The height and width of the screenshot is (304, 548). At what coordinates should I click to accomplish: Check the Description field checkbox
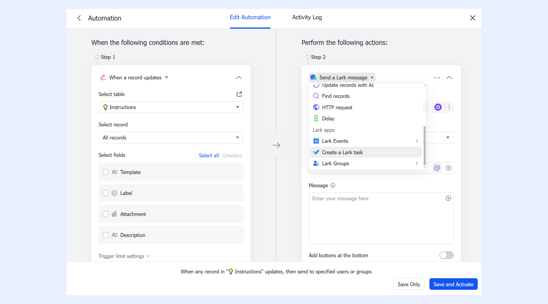click(x=106, y=235)
